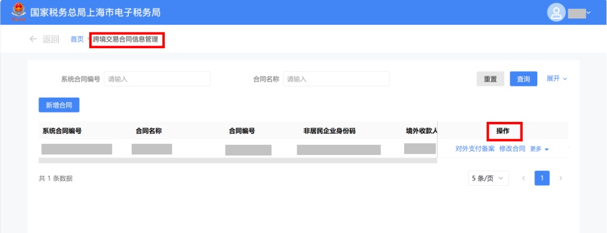
Task: Click the table horizontal scrollbar
Action: click(238, 161)
